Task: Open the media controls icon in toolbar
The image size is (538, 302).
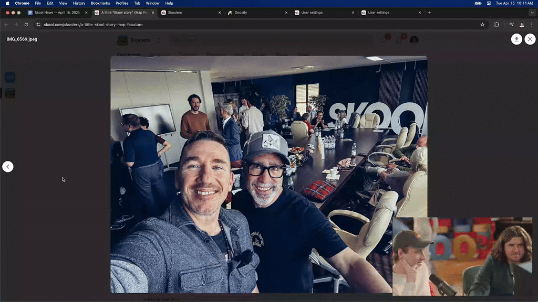Action: pos(512,25)
